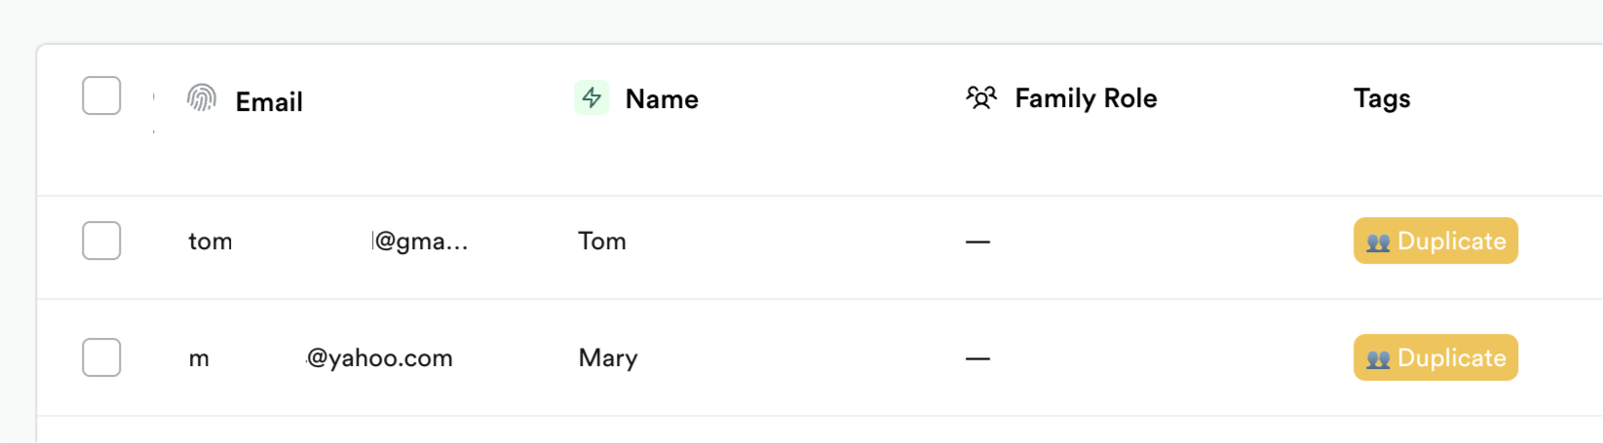Open the Tags column header
Image resolution: width=1603 pixels, height=443 pixels.
click(x=1382, y=98)
